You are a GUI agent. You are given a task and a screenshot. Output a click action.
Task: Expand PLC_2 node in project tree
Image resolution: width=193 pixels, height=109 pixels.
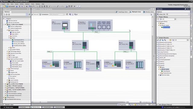(x=5, y=84)
